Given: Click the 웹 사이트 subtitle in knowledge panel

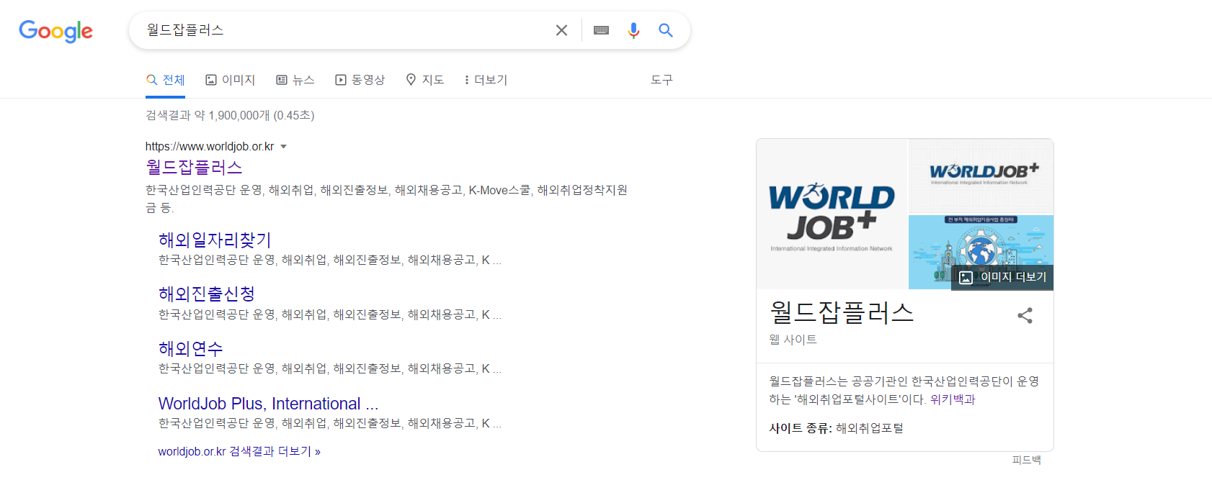Looking at the screenshot, I should 793,340.
